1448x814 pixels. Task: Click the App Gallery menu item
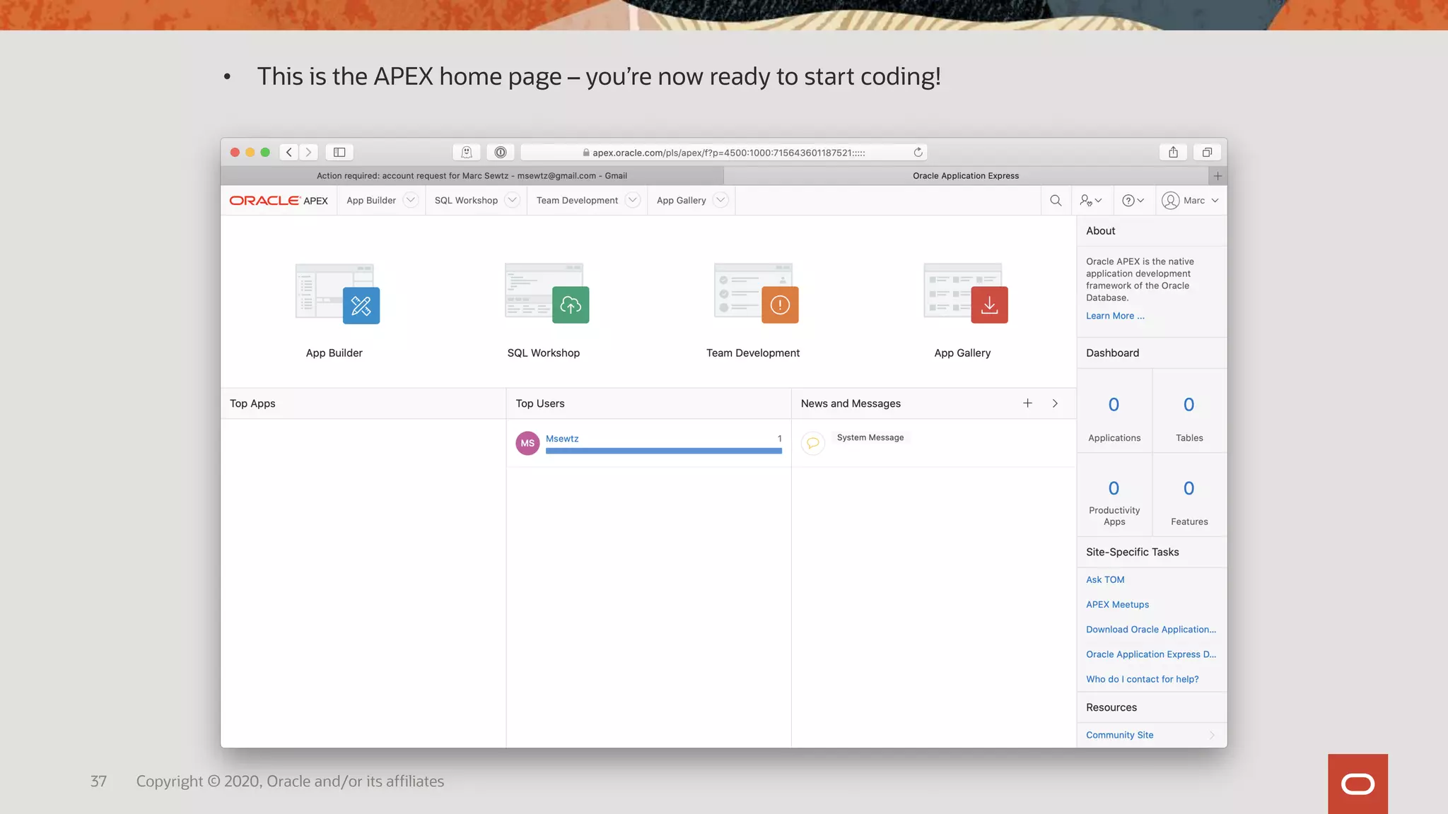click(681, 201)
